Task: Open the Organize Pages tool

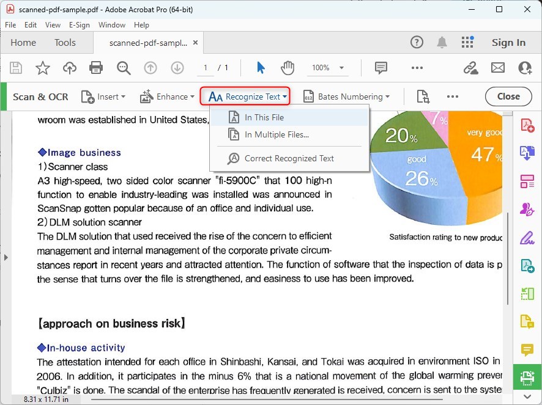Action: coord(527,181)
